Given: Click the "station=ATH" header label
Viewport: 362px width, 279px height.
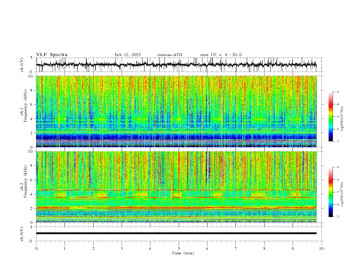Looking at the screenshot, I should pyautogui.click(x=170, y=55).
